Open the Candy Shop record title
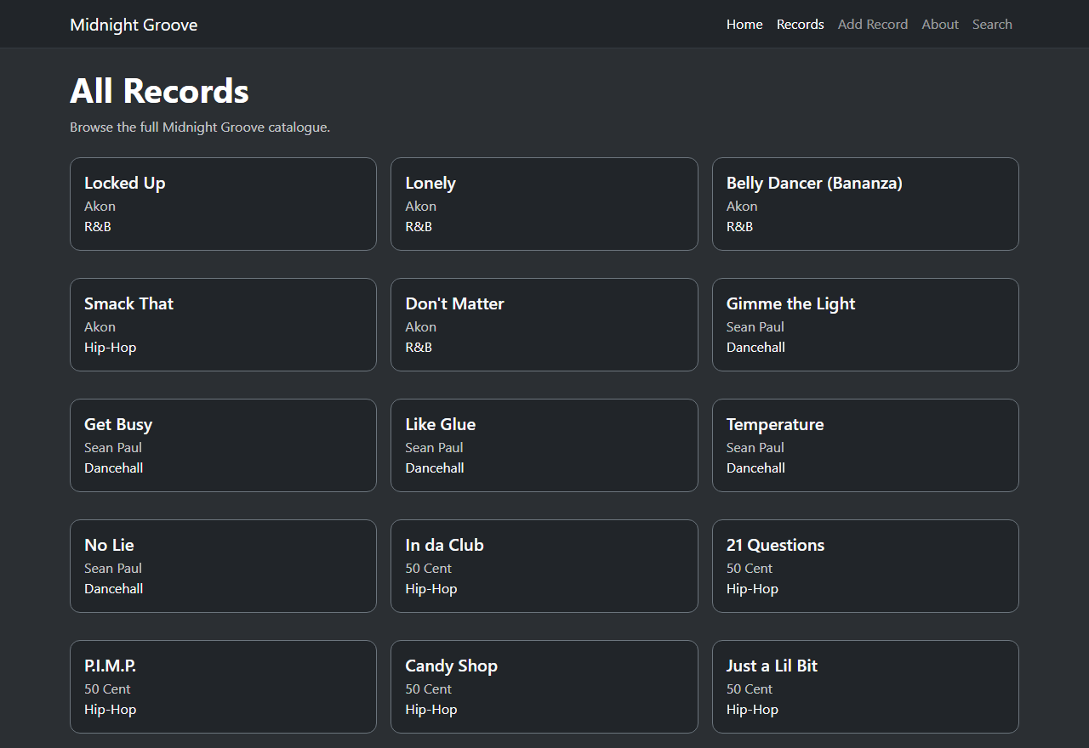This screenshot has height=748, width=1089. click(x=451, y=666)
